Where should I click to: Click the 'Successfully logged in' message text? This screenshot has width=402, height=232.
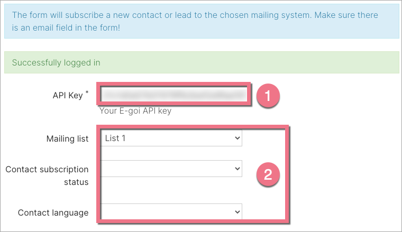(x=56, y=62)
